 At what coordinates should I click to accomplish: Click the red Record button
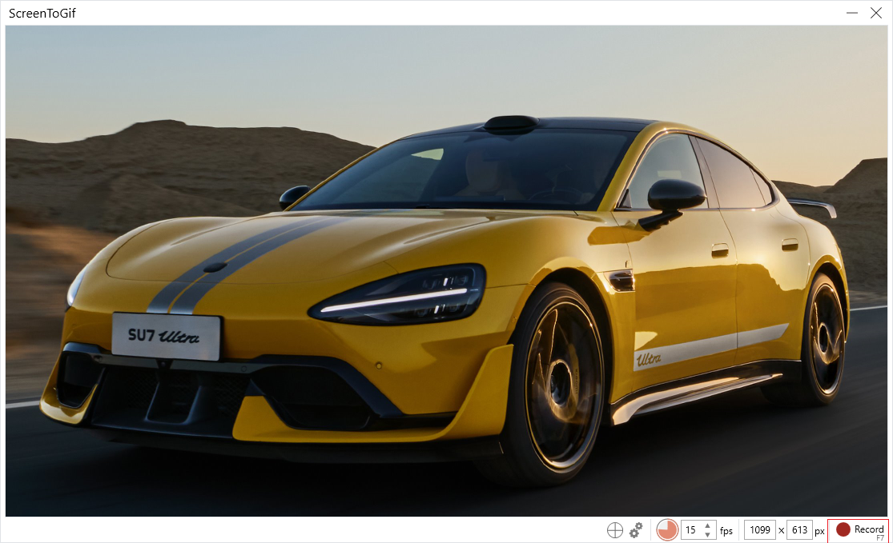tap(859, 530)
